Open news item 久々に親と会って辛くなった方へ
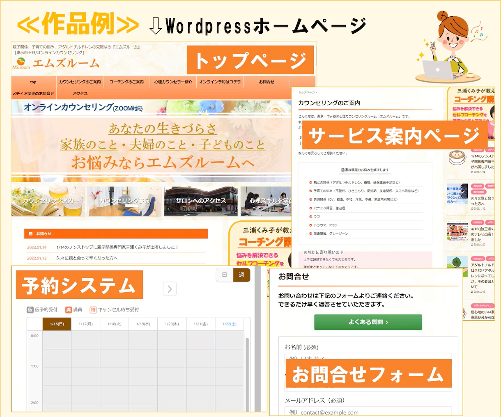 (x=87, y=258)
